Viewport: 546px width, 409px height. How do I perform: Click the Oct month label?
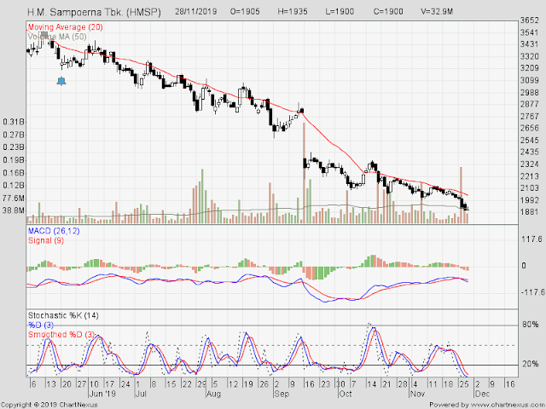pos(346,394)
